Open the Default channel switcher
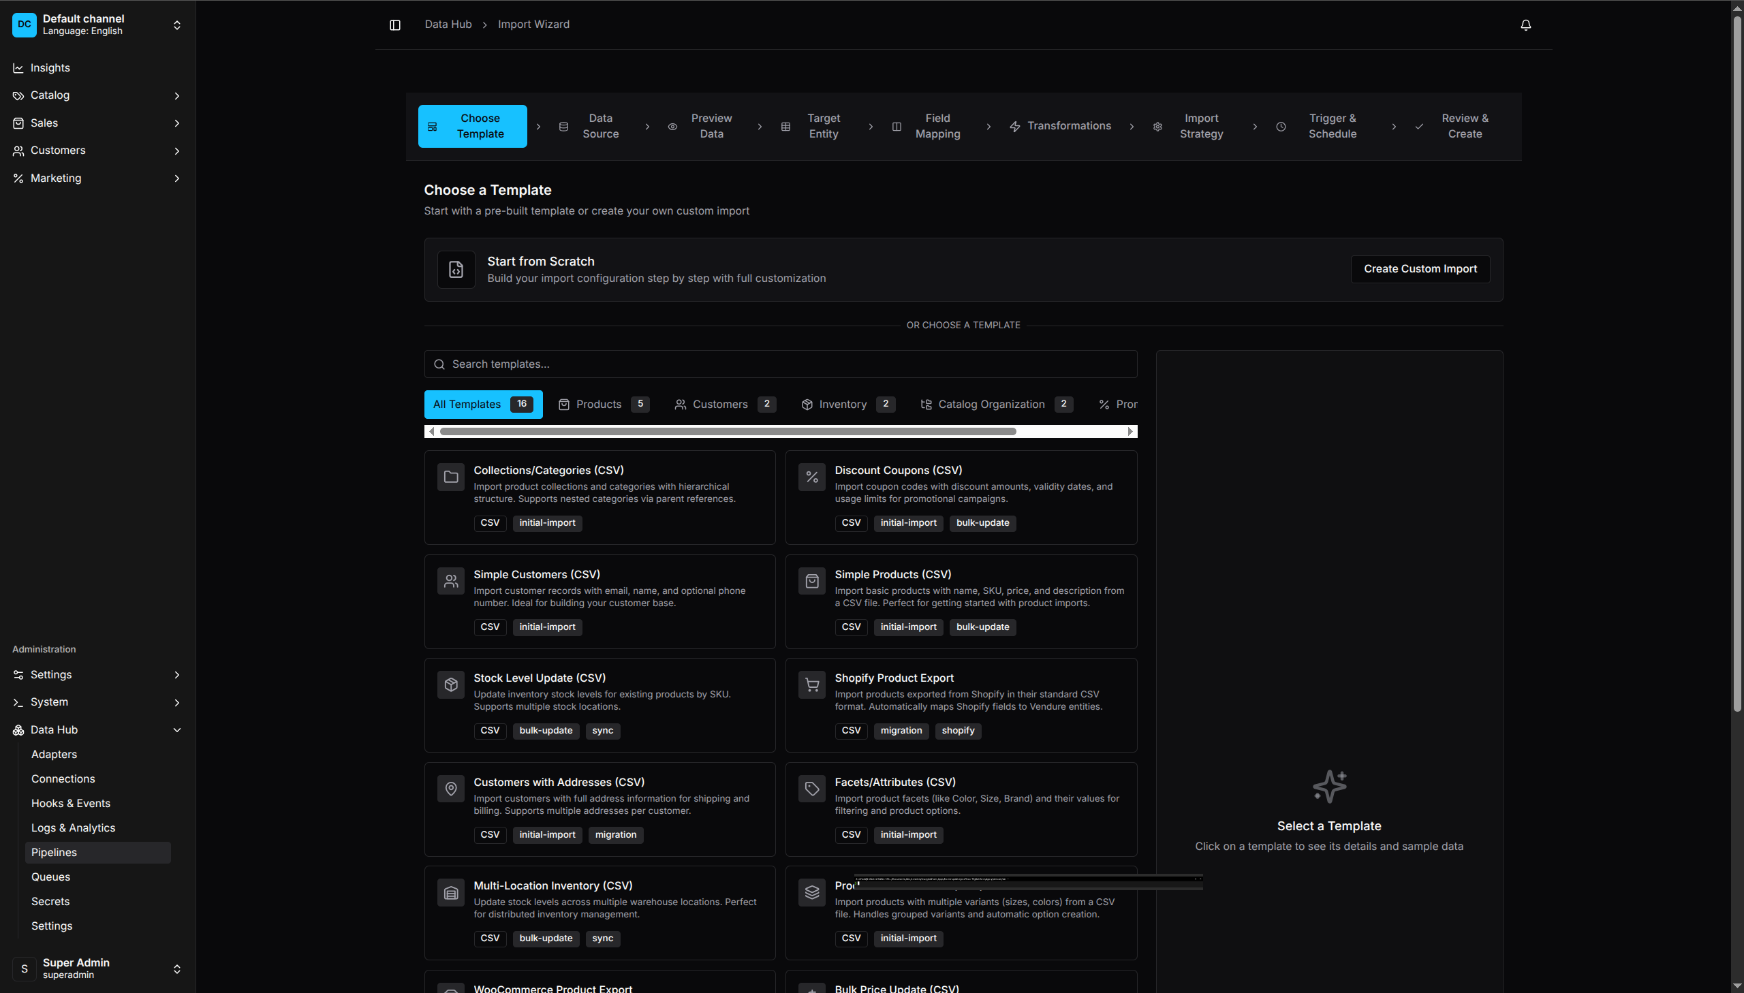The image size is (1744, 993). pos(97,25)
